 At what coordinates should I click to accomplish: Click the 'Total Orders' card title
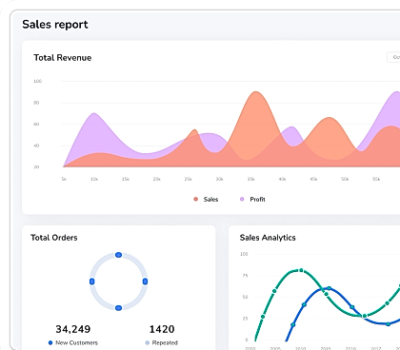pyautogui.click(x=54, y=238)
